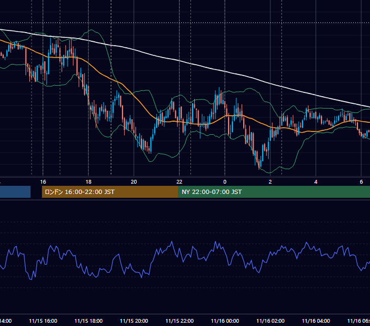Click the 6 hour label on chart axis
Image resolution: width=370 pixels, height=326 pixels.
click(361, 182)
